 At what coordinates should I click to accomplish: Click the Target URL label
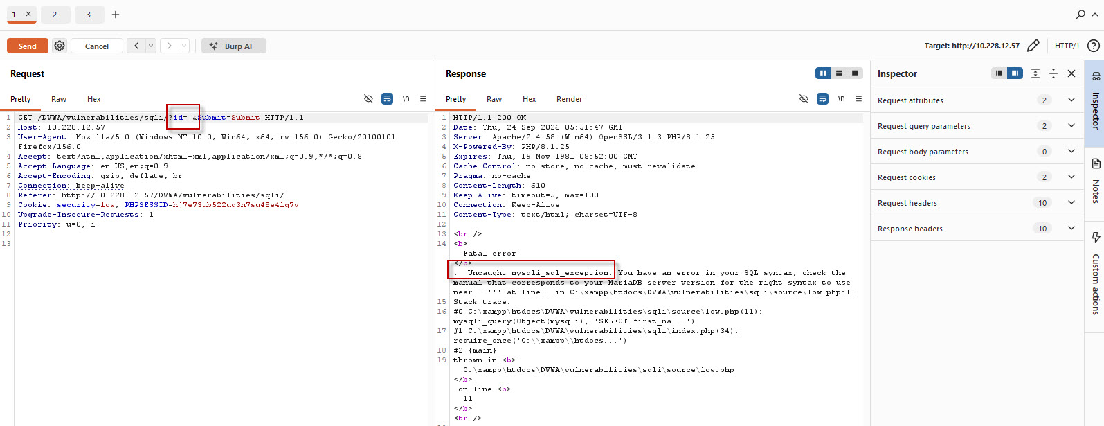[x=972, y=46]
